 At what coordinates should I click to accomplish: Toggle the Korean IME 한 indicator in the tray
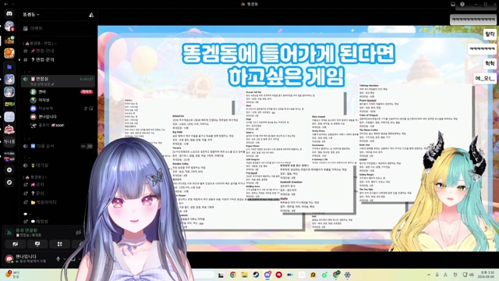455,275
